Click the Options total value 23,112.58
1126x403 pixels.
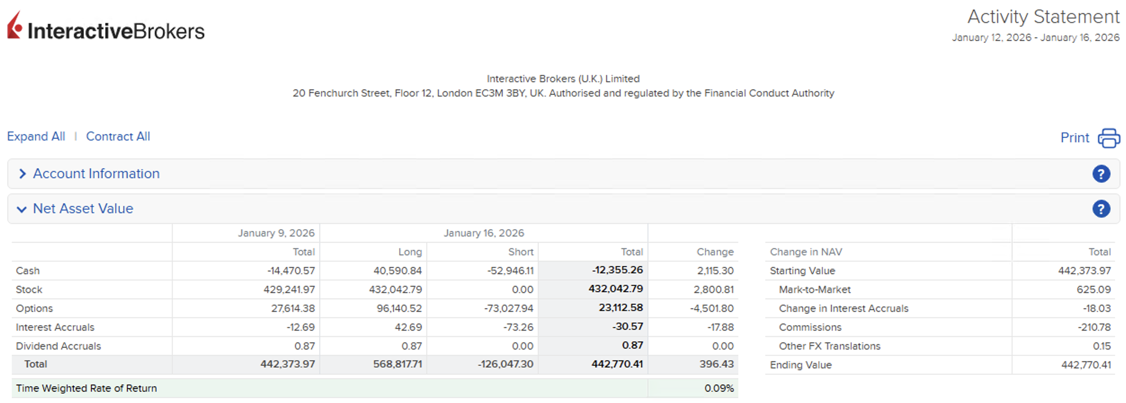tap(621, 308)
